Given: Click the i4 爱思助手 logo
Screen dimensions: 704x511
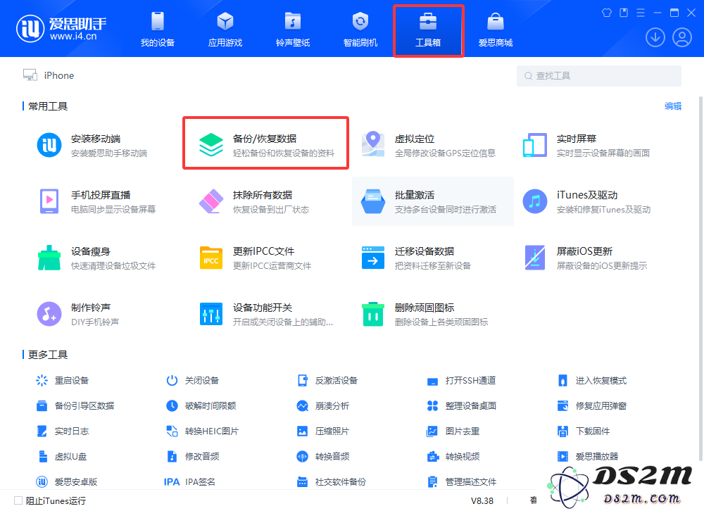Looking at the screenshot, I should 61,29.
